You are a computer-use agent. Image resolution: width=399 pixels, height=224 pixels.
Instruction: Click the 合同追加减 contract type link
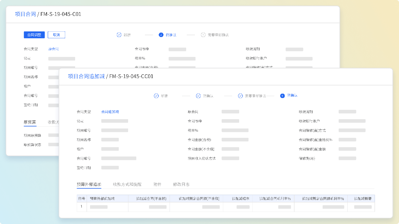click(110, 112)
